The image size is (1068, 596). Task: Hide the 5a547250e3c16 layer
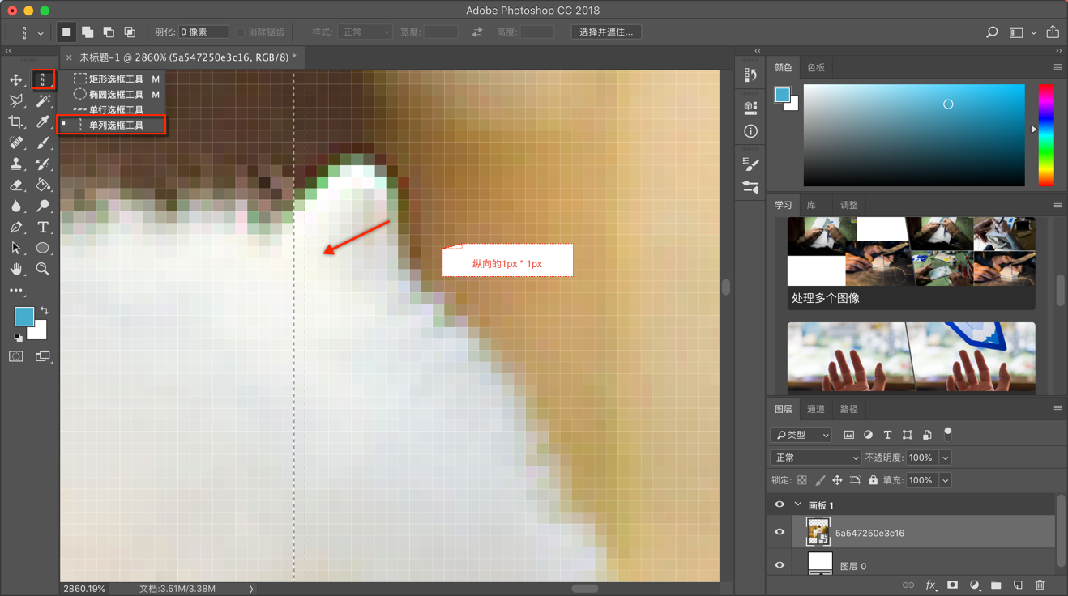pyautogui.click(x=780, y=533)
